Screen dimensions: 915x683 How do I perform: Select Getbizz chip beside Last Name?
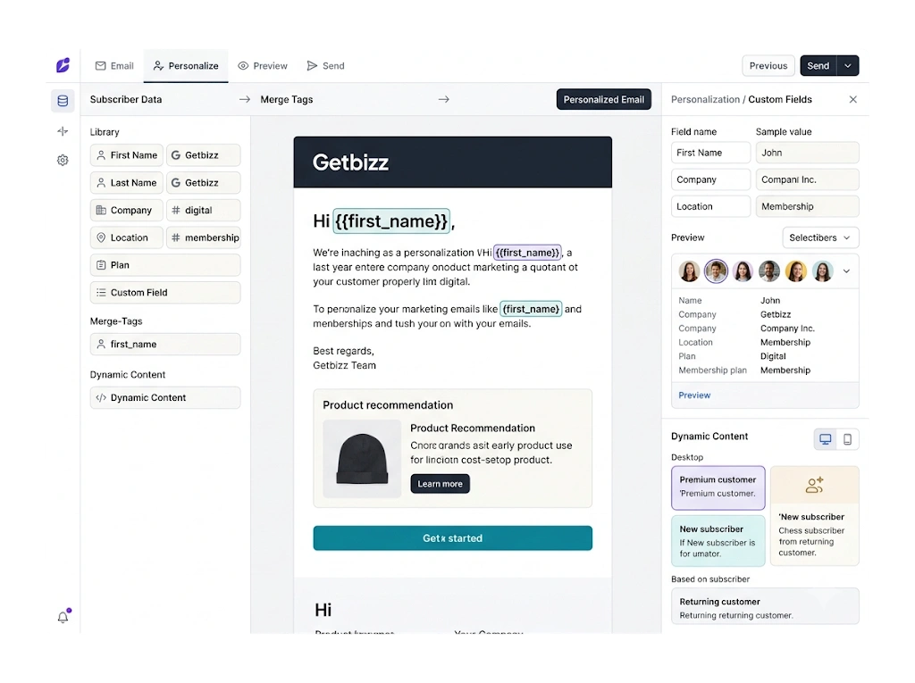(203, 182)
